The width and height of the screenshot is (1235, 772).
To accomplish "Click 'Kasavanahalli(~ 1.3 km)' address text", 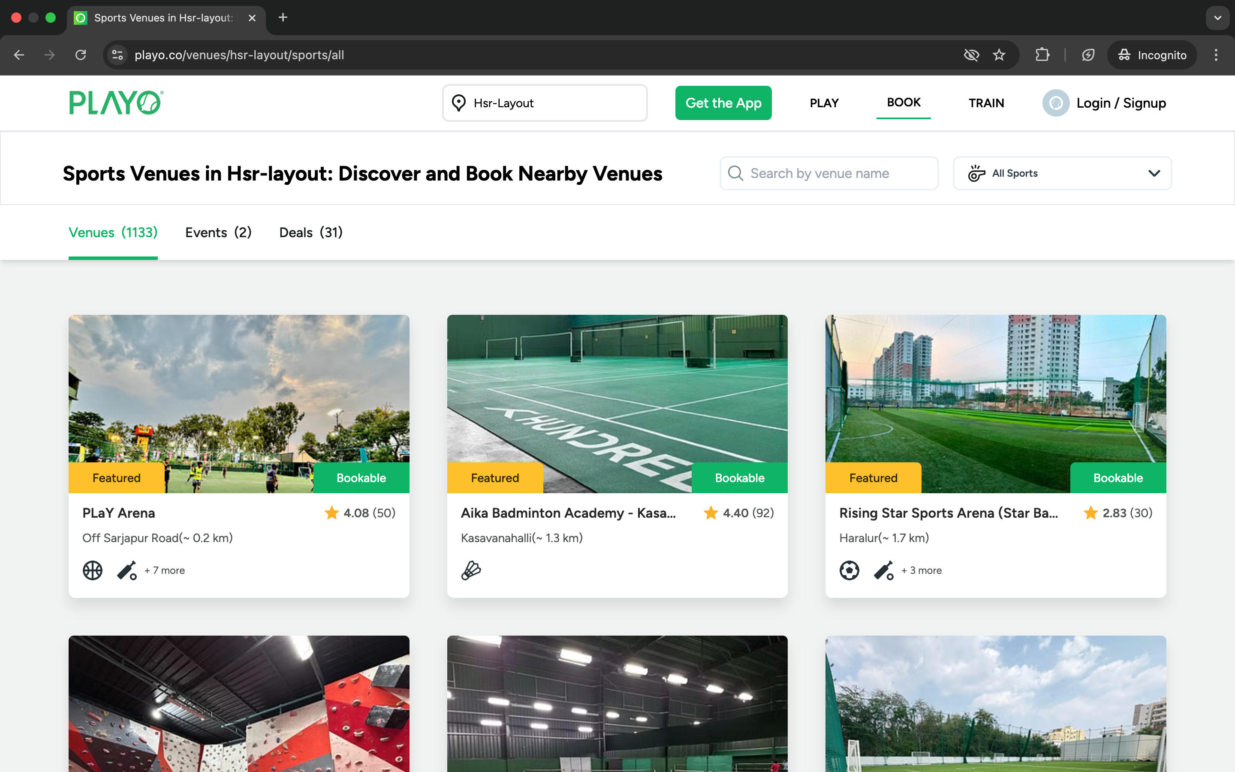I will coord(521,538).
